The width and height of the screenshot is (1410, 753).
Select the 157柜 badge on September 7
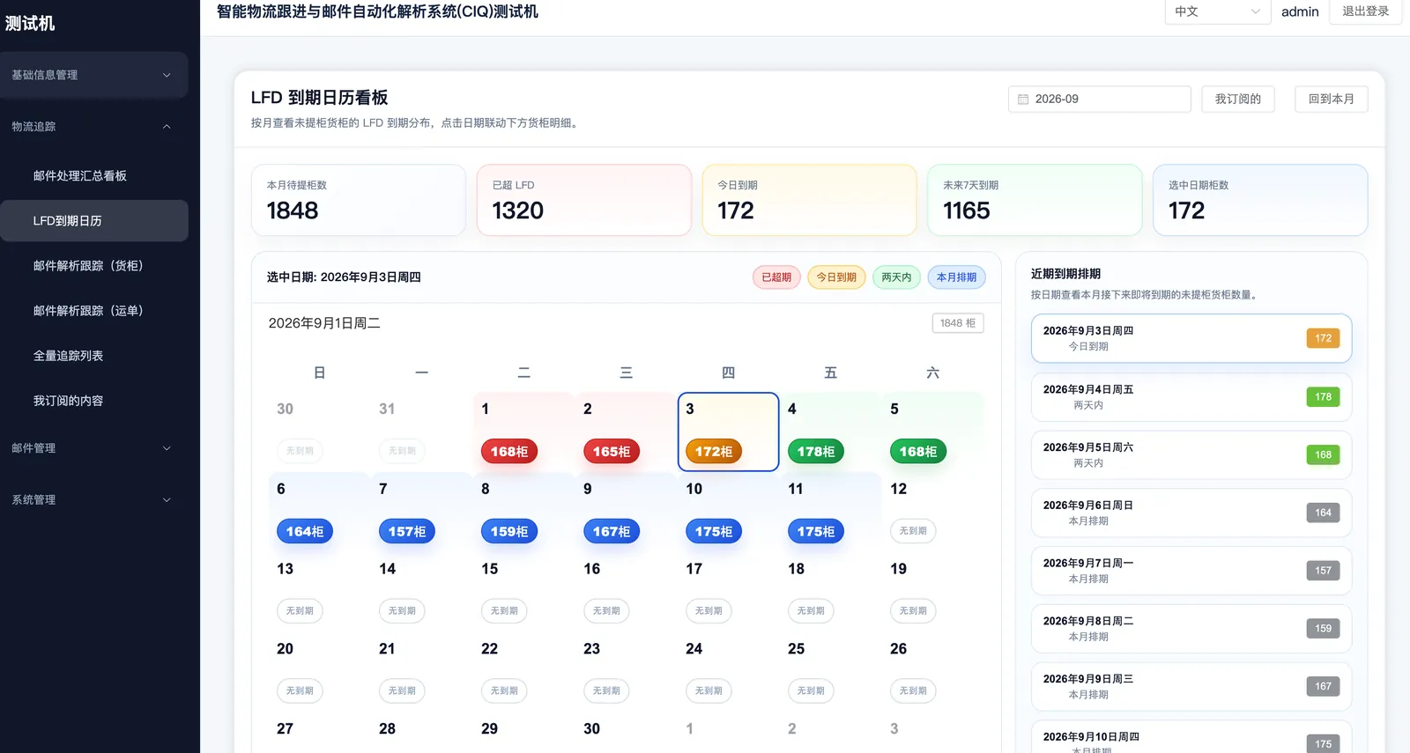(x=407, y=532)
